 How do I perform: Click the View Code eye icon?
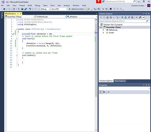(137, 17)
